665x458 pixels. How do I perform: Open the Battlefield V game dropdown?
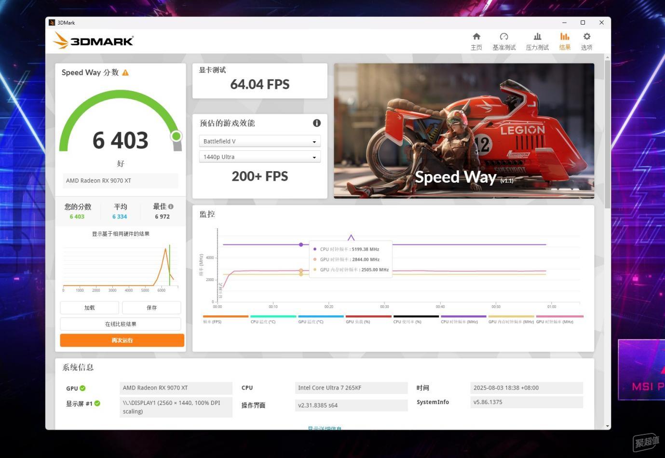(259, 141)
